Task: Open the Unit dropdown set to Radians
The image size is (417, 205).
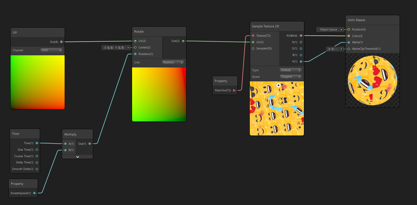Action: coord(173,62)
